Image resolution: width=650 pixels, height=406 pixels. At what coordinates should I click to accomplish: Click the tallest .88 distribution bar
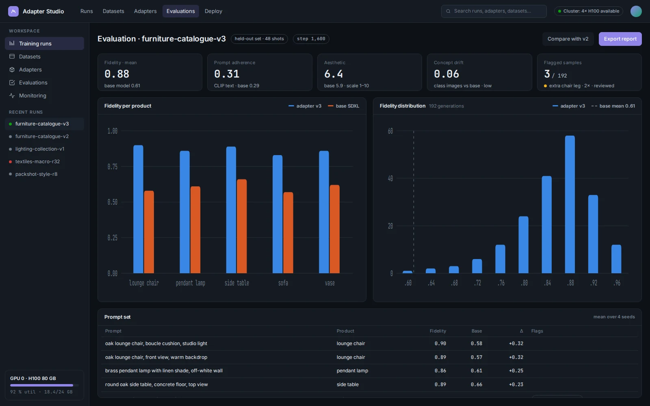coord(570,204)
